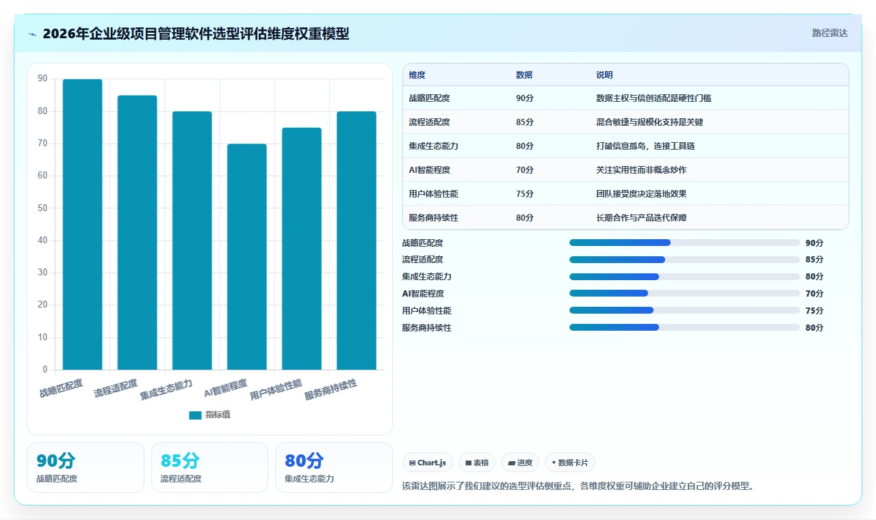Select the AI智能程度 table row cell

(x=429, y=170)
